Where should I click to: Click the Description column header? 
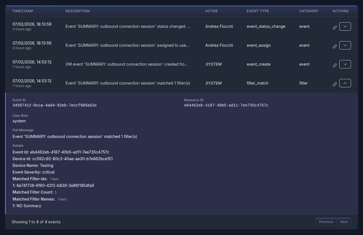tap(77, 11)
